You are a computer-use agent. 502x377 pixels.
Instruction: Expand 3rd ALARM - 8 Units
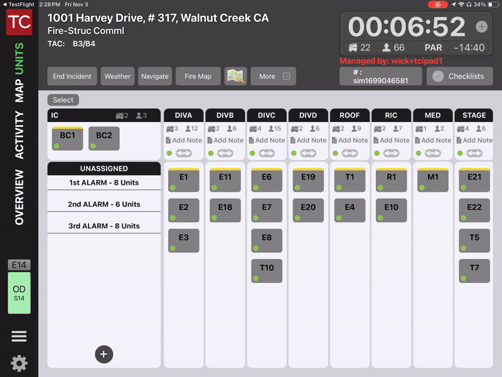point(104,226)
